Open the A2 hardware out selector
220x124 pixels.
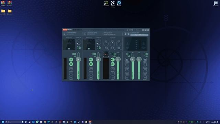(x=128, y=34)
